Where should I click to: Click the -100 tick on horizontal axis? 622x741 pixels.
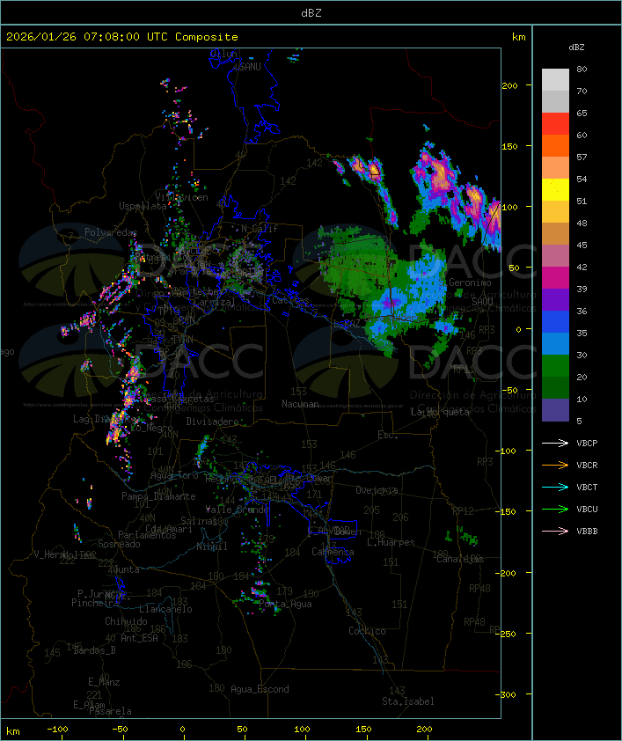(59, 730)
